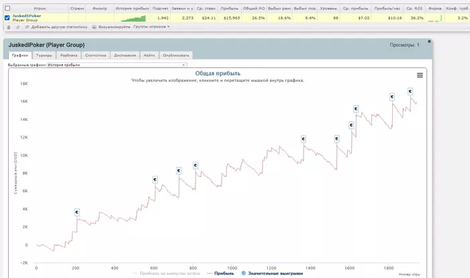Toggle the Значительные выигрыши legend series
The height and width of the screenshot is (278, 470).
(x=272, y=273)
